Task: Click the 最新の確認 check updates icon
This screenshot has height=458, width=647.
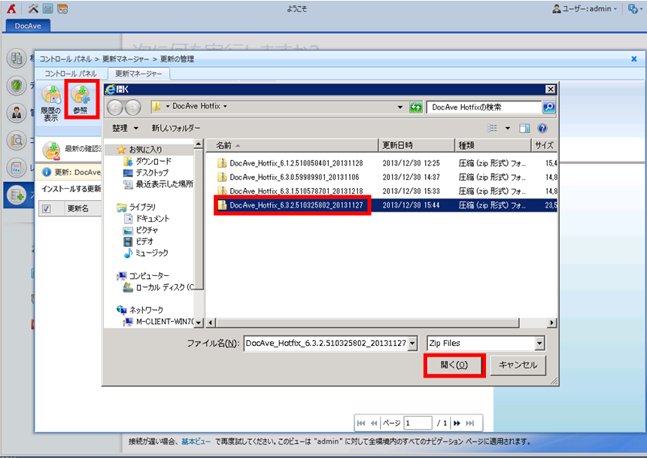Action: 52,150
